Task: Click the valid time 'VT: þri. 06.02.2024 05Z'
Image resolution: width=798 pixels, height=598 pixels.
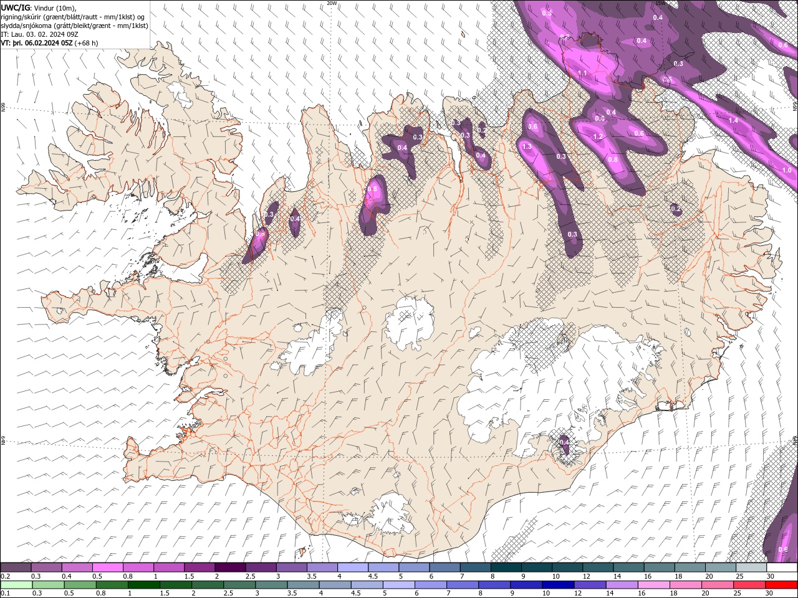Action: point(36,42)
